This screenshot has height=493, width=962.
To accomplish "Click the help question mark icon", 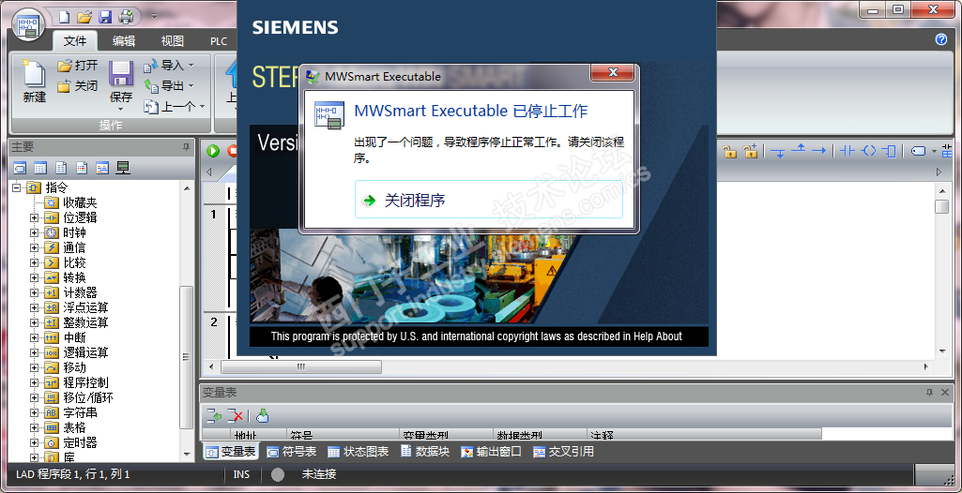I will coord(941,39).
